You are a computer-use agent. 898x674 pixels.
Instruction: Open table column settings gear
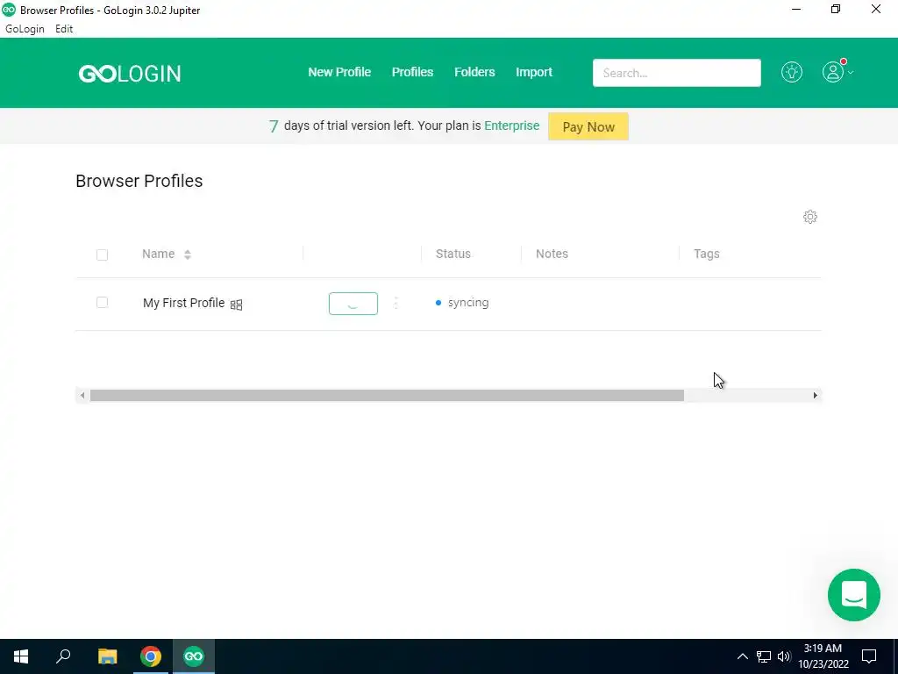[x=809, y=217]
